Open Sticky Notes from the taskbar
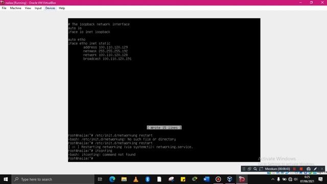 coord(183,179)
